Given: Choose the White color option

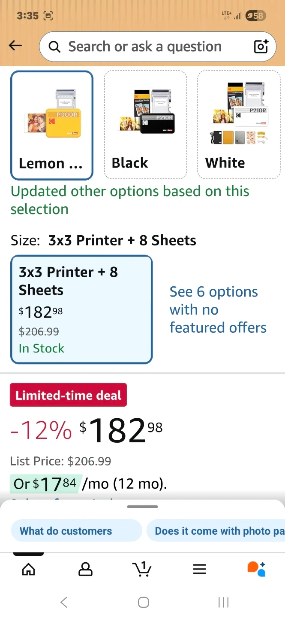Looking at the screenshot, I should point(239,125).
